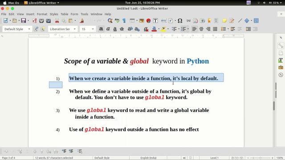This screenshot has width=285, height=160.
Task: Insert text box icon
Action: point(155,21)
